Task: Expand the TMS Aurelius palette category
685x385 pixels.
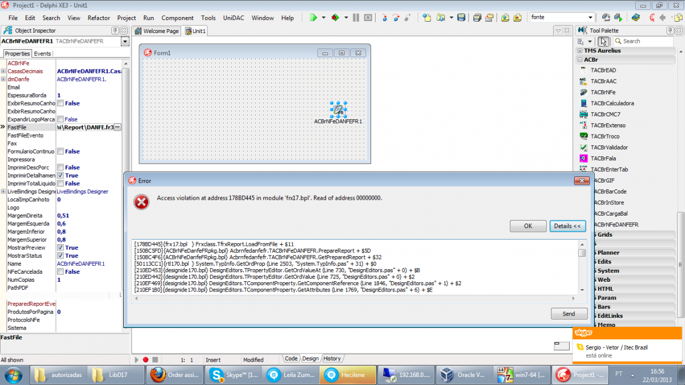Action: pos(580,51)
